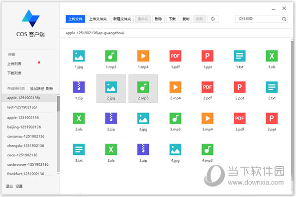Click the 重命名 rename button

(x=143, y=19)
